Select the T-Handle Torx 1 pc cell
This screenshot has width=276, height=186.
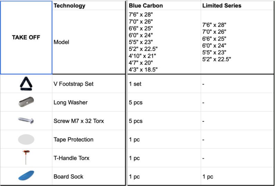164,158
